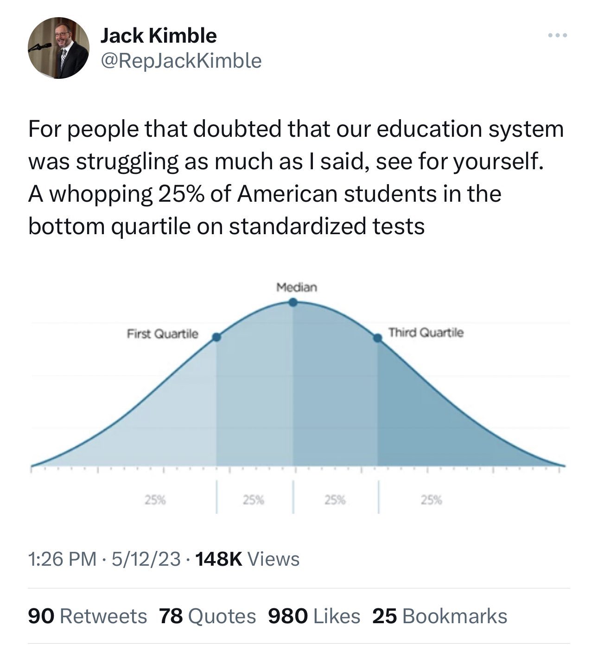Click Jack Kimble's profile avatar
598x645 pixels.
(x=58, y=48)
